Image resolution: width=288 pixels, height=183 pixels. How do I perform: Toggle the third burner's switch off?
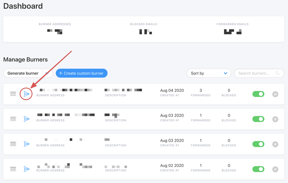[258, 144]
